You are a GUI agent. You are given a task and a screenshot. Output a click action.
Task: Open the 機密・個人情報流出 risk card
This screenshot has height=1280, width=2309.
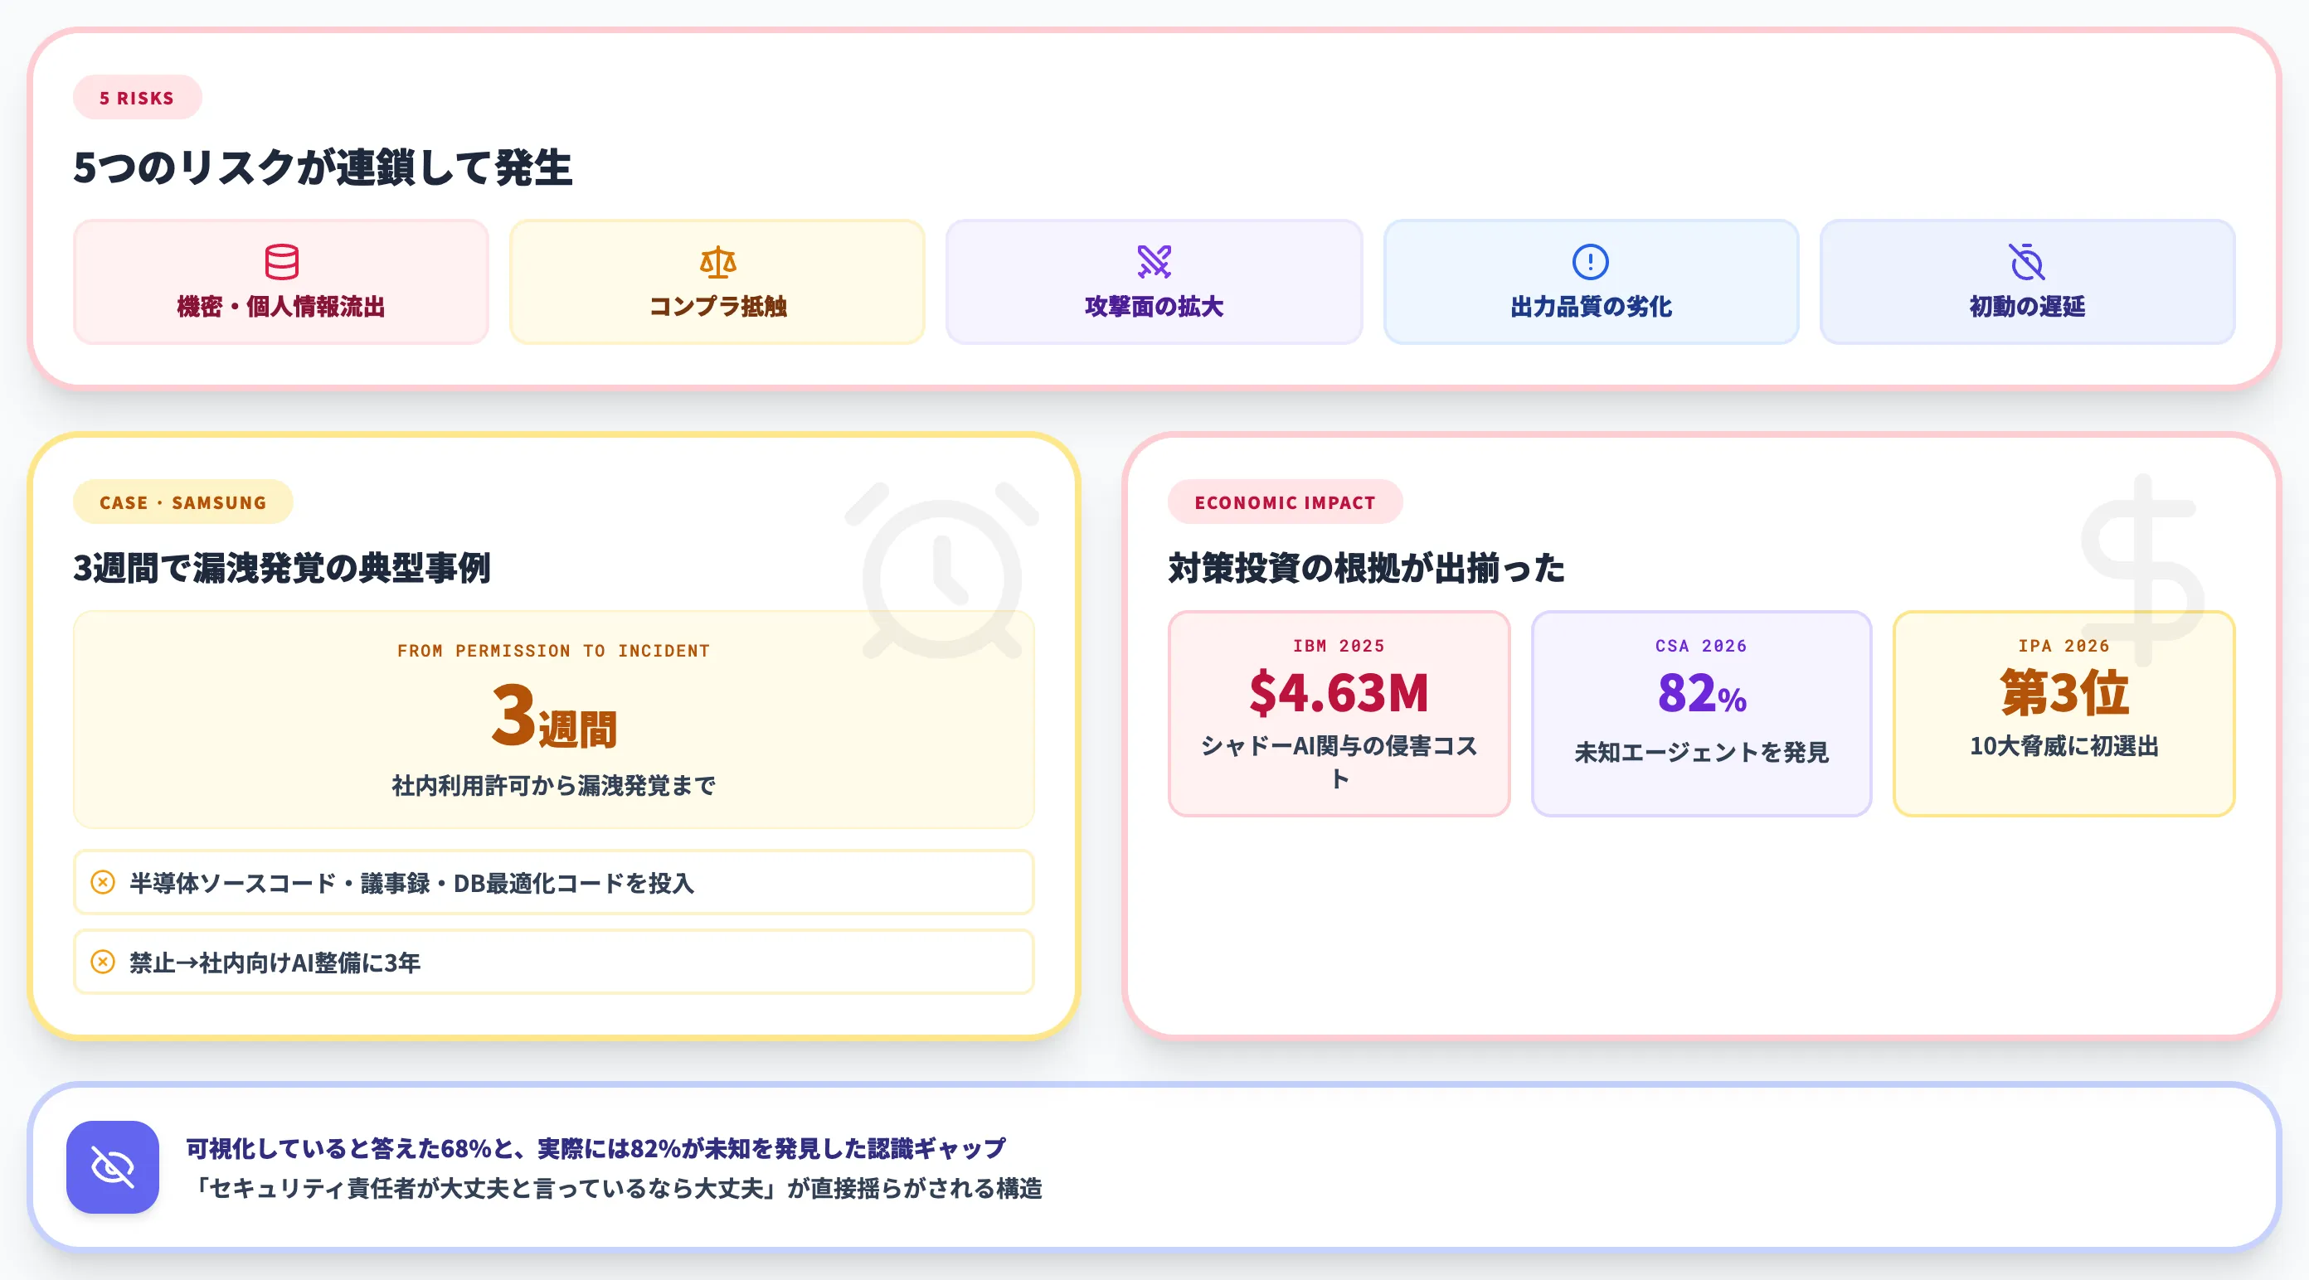(281, 282)
